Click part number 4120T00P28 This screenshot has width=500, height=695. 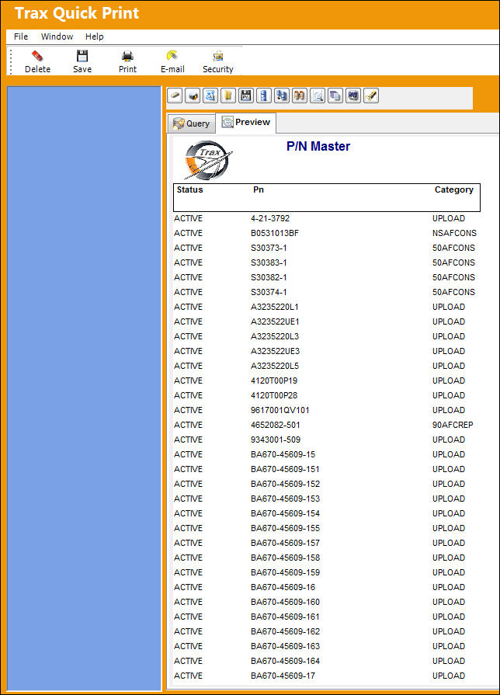tap(274, 395)
